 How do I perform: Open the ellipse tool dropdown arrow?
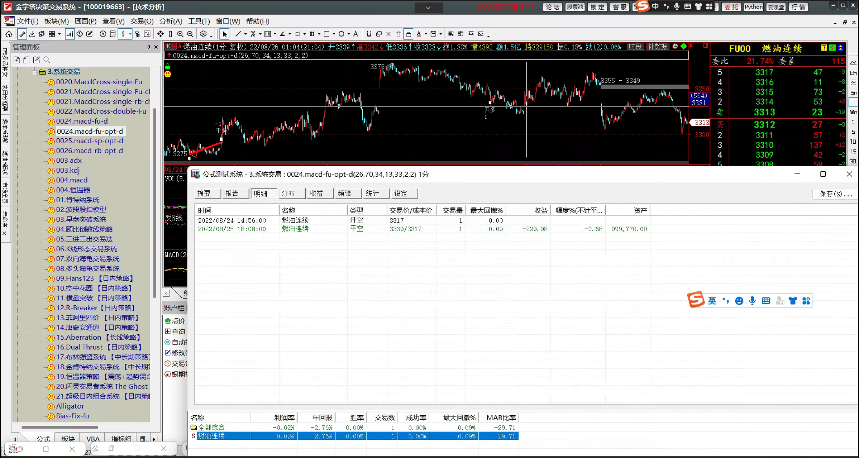(348, 34)
